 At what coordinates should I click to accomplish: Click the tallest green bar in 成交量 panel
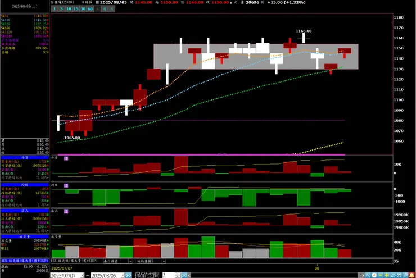(x=208, y=247)
